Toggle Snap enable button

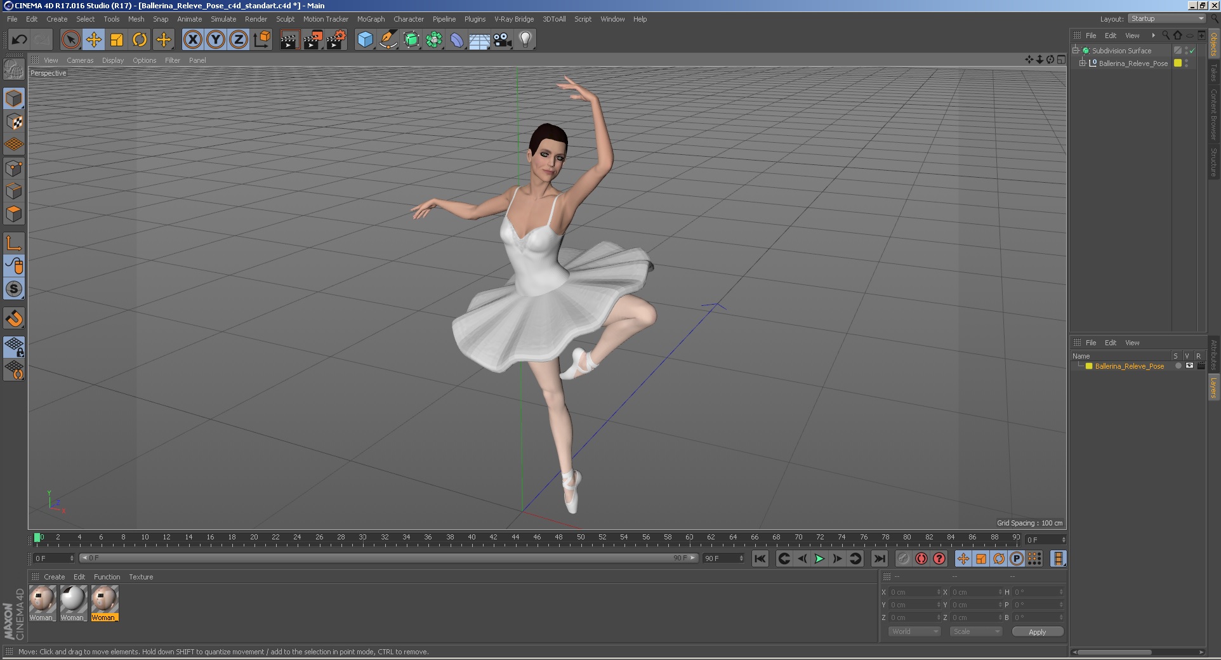[x=14, y=318]
